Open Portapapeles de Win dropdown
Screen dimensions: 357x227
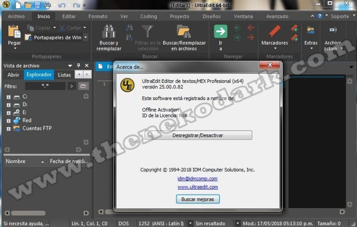click(x=86, y=38)
